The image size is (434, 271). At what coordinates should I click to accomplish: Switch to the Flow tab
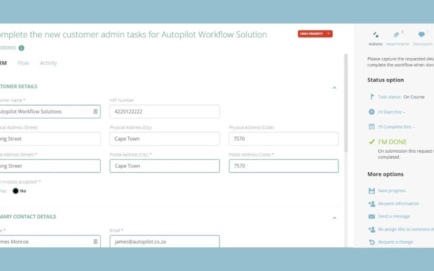23,63
